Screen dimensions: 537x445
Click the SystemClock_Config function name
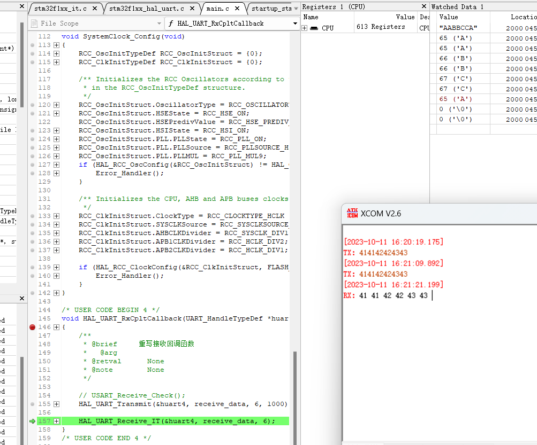121,36
